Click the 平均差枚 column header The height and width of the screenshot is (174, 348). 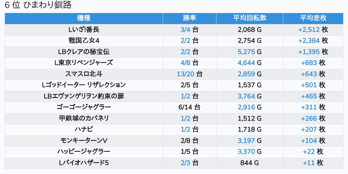(x=313, y=18)
